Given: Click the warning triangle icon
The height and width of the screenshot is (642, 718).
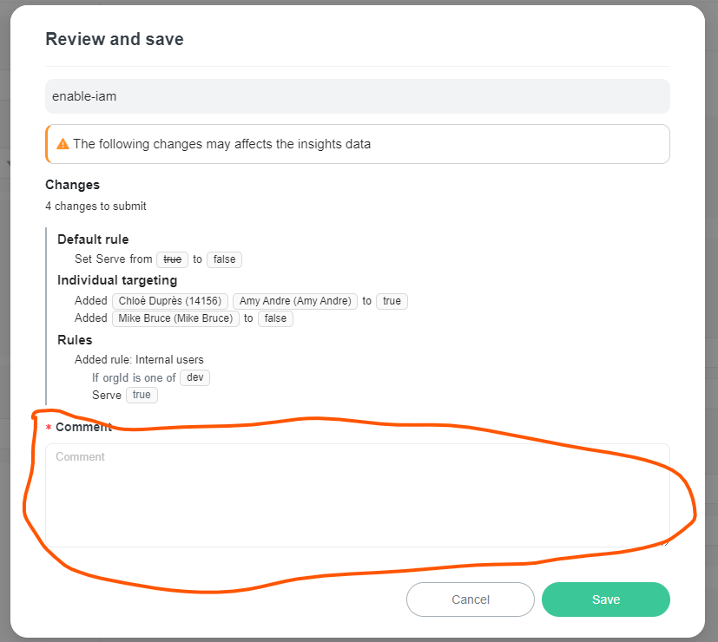Looking at the screenshot, I should [63, 143].
